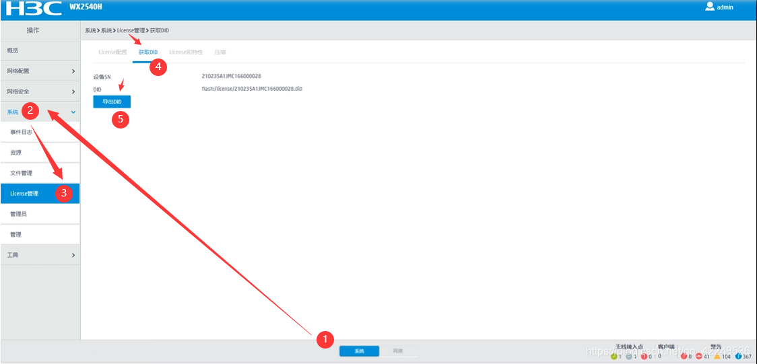This screenshot has height=364, width=757.
Task: Open 管理 under 系统
Action: [40, 234]
